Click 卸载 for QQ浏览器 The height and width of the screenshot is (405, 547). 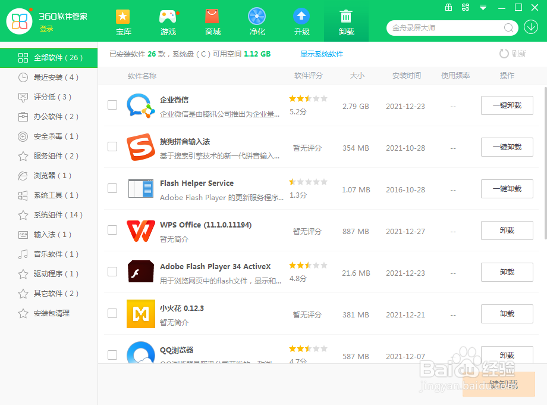coord(507,355)
